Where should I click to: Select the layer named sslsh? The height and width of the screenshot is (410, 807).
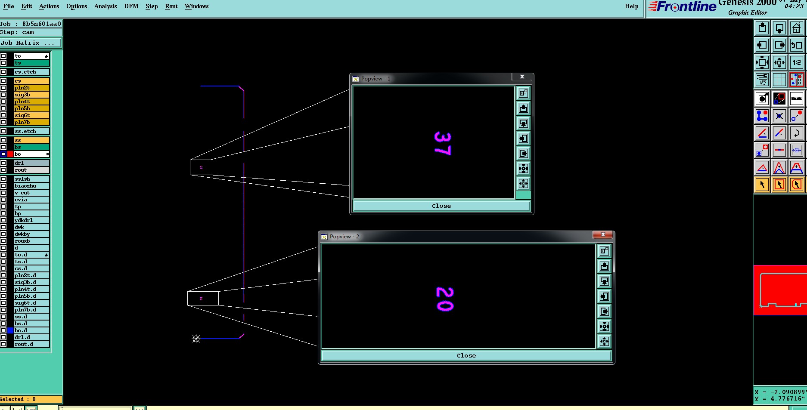31,179
